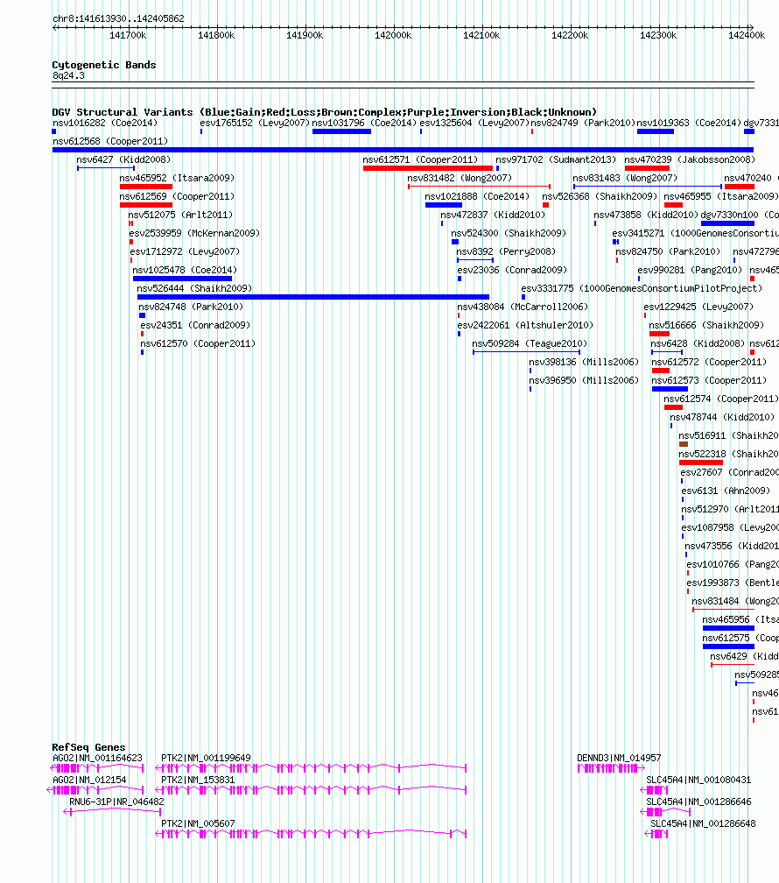Viewport: 779px width, 883px height.
Task: Click nsv478744 (Kidd2010) label
Action: click(721, 417)
